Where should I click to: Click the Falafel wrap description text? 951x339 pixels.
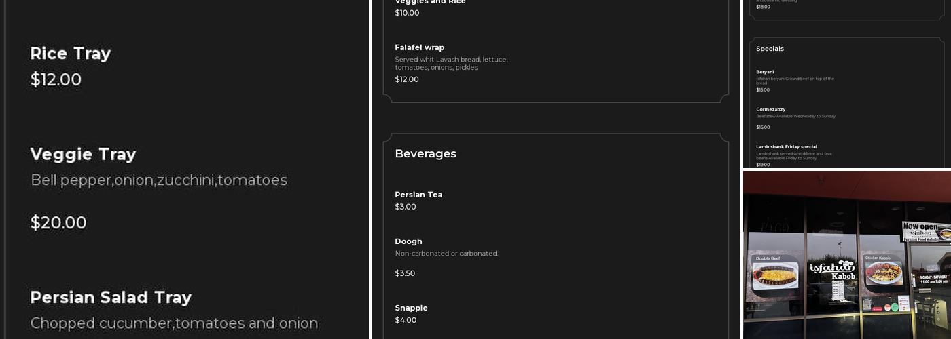(x=451, y=64)
